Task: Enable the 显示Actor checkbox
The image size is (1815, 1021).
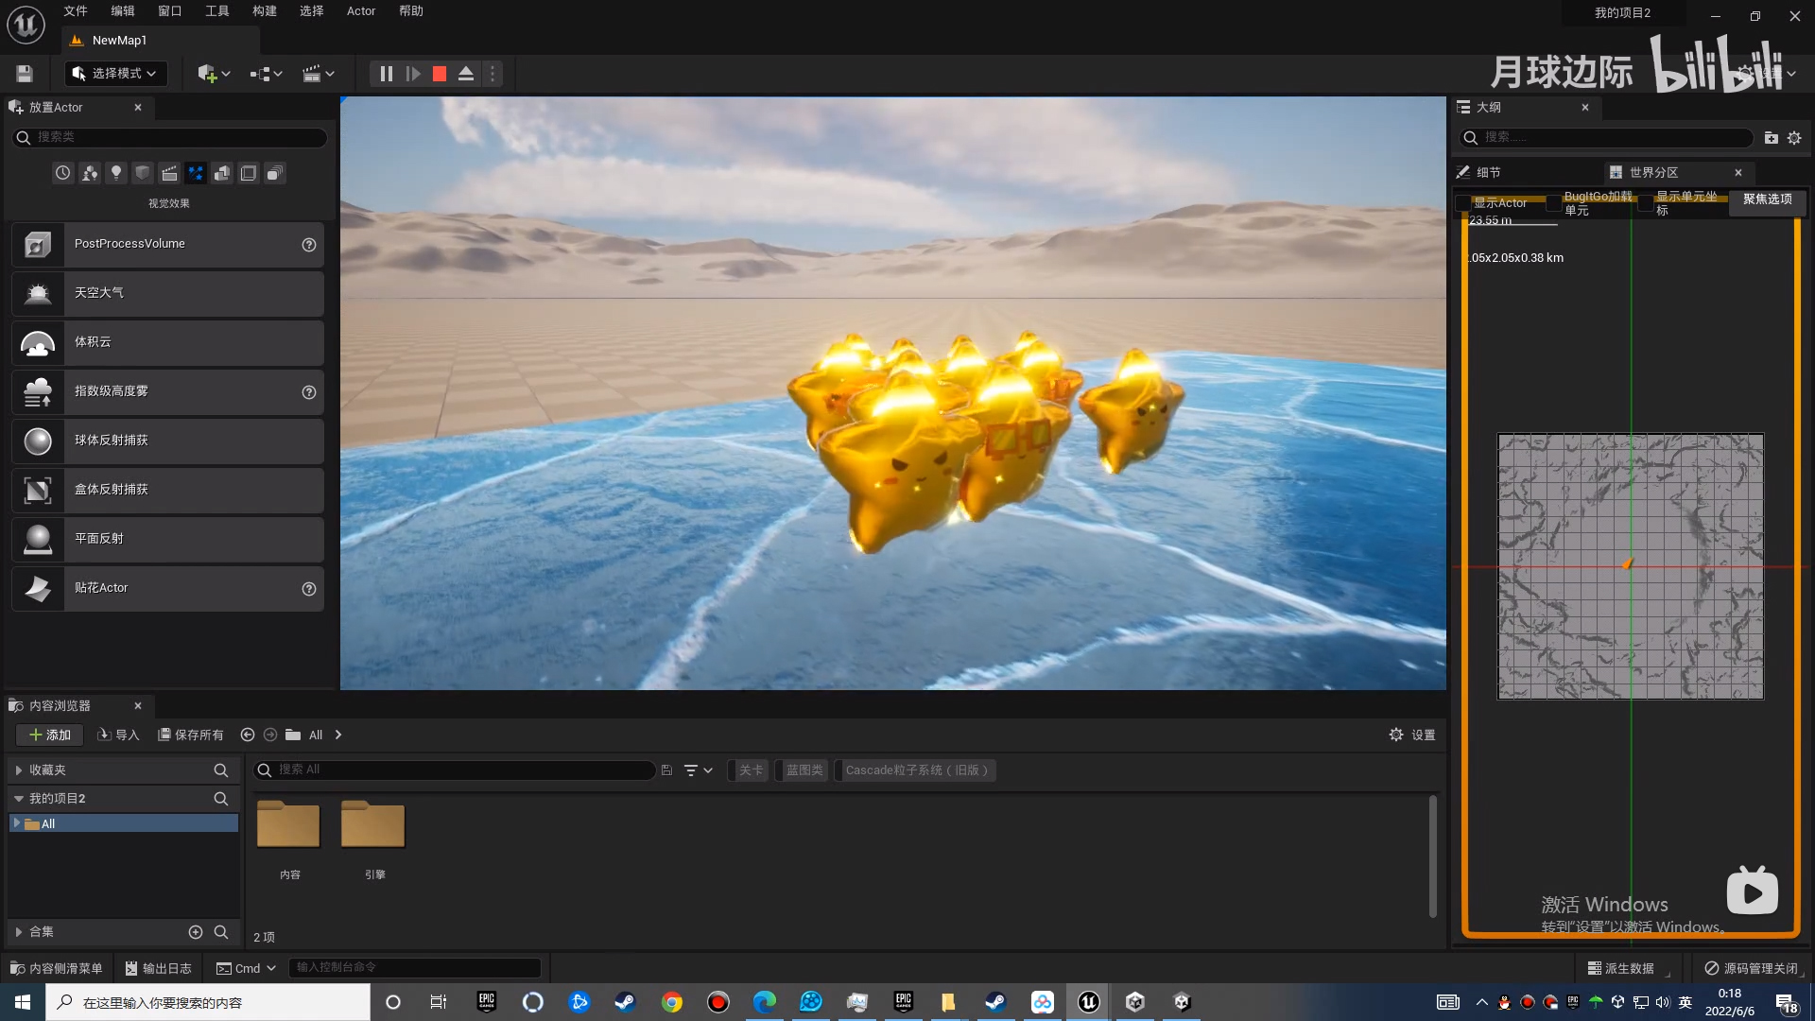Action: (x=1463, y=203)
